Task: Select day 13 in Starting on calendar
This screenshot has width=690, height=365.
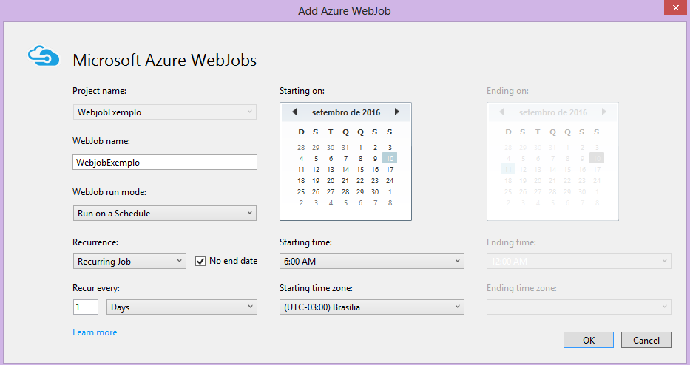Action: click(331, 170)
